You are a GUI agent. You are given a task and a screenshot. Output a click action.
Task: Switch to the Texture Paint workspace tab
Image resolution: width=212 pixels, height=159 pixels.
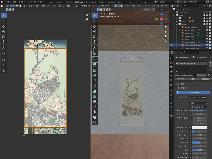91,2
